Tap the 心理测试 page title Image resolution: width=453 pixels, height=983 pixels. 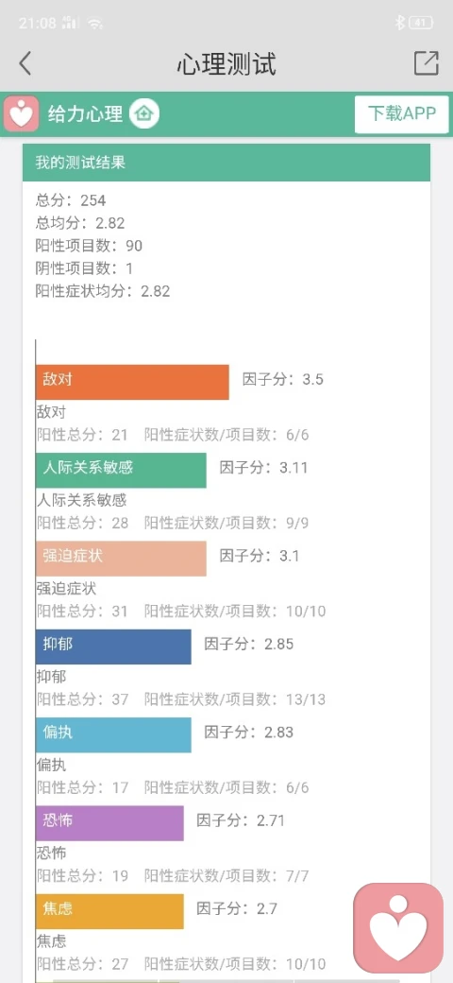226,64
